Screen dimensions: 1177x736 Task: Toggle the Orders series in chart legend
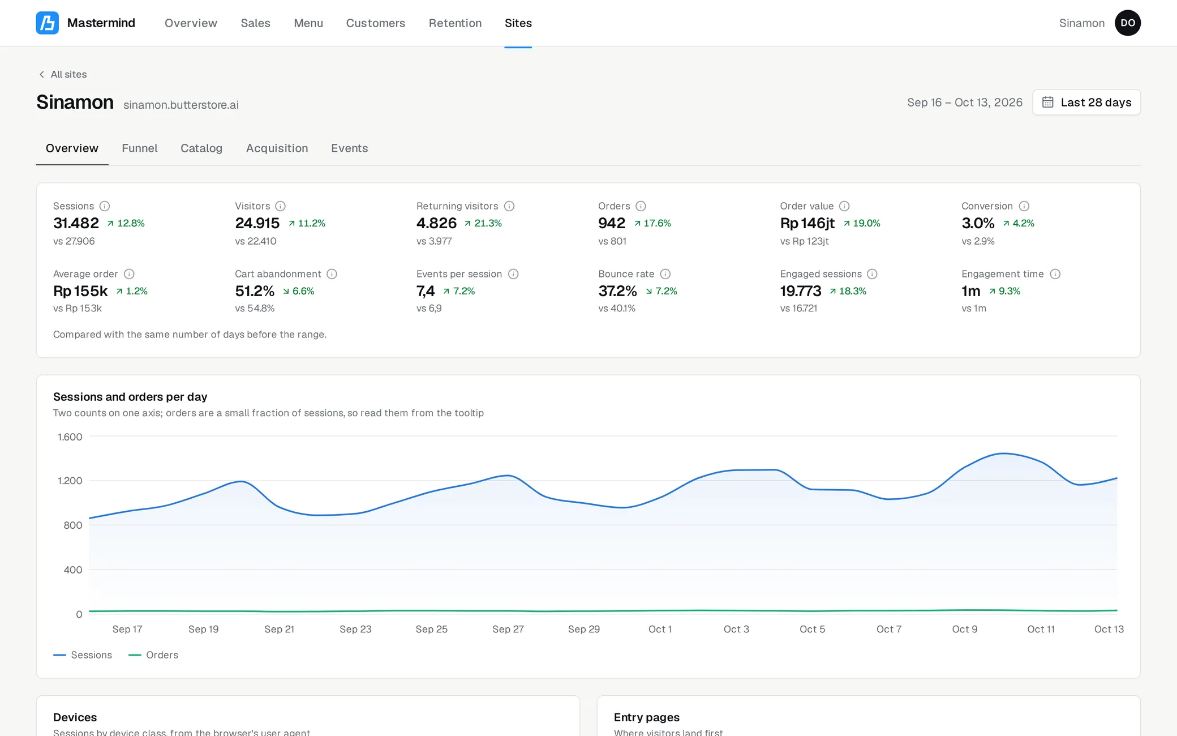(153, 655)
